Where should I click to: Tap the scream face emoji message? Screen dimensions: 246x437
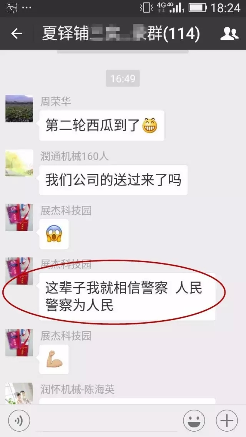click(54, 234)
